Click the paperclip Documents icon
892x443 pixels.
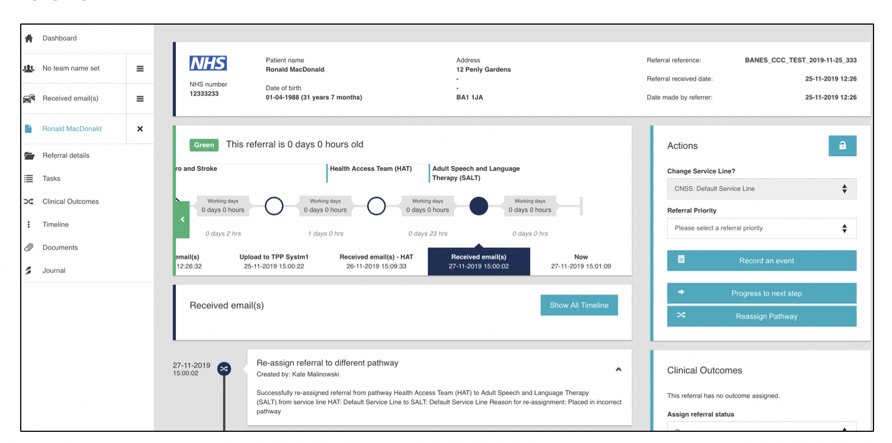(29, 248)
